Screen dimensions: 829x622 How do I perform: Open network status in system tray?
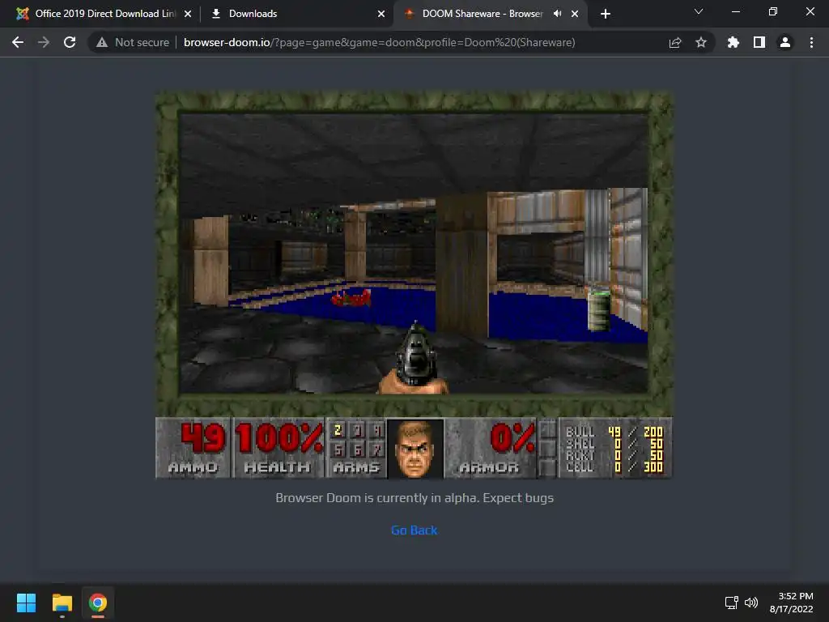pyautogui.click(x=731, y=603)
